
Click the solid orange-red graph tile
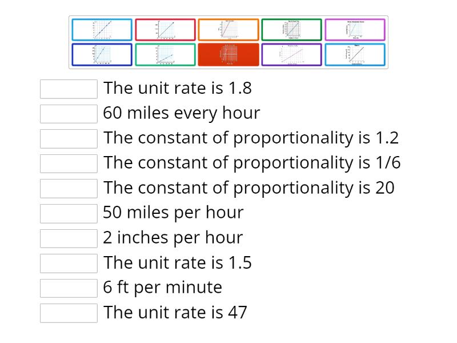pos(228,55)
